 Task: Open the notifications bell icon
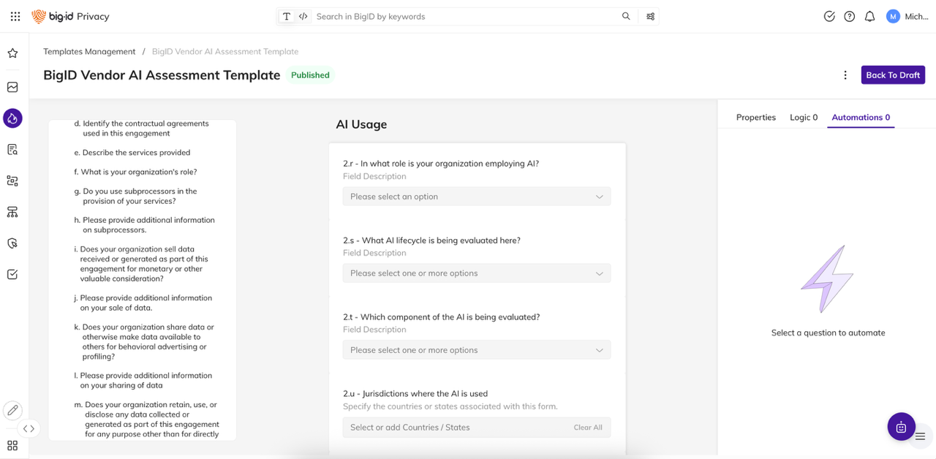[869, 16]
